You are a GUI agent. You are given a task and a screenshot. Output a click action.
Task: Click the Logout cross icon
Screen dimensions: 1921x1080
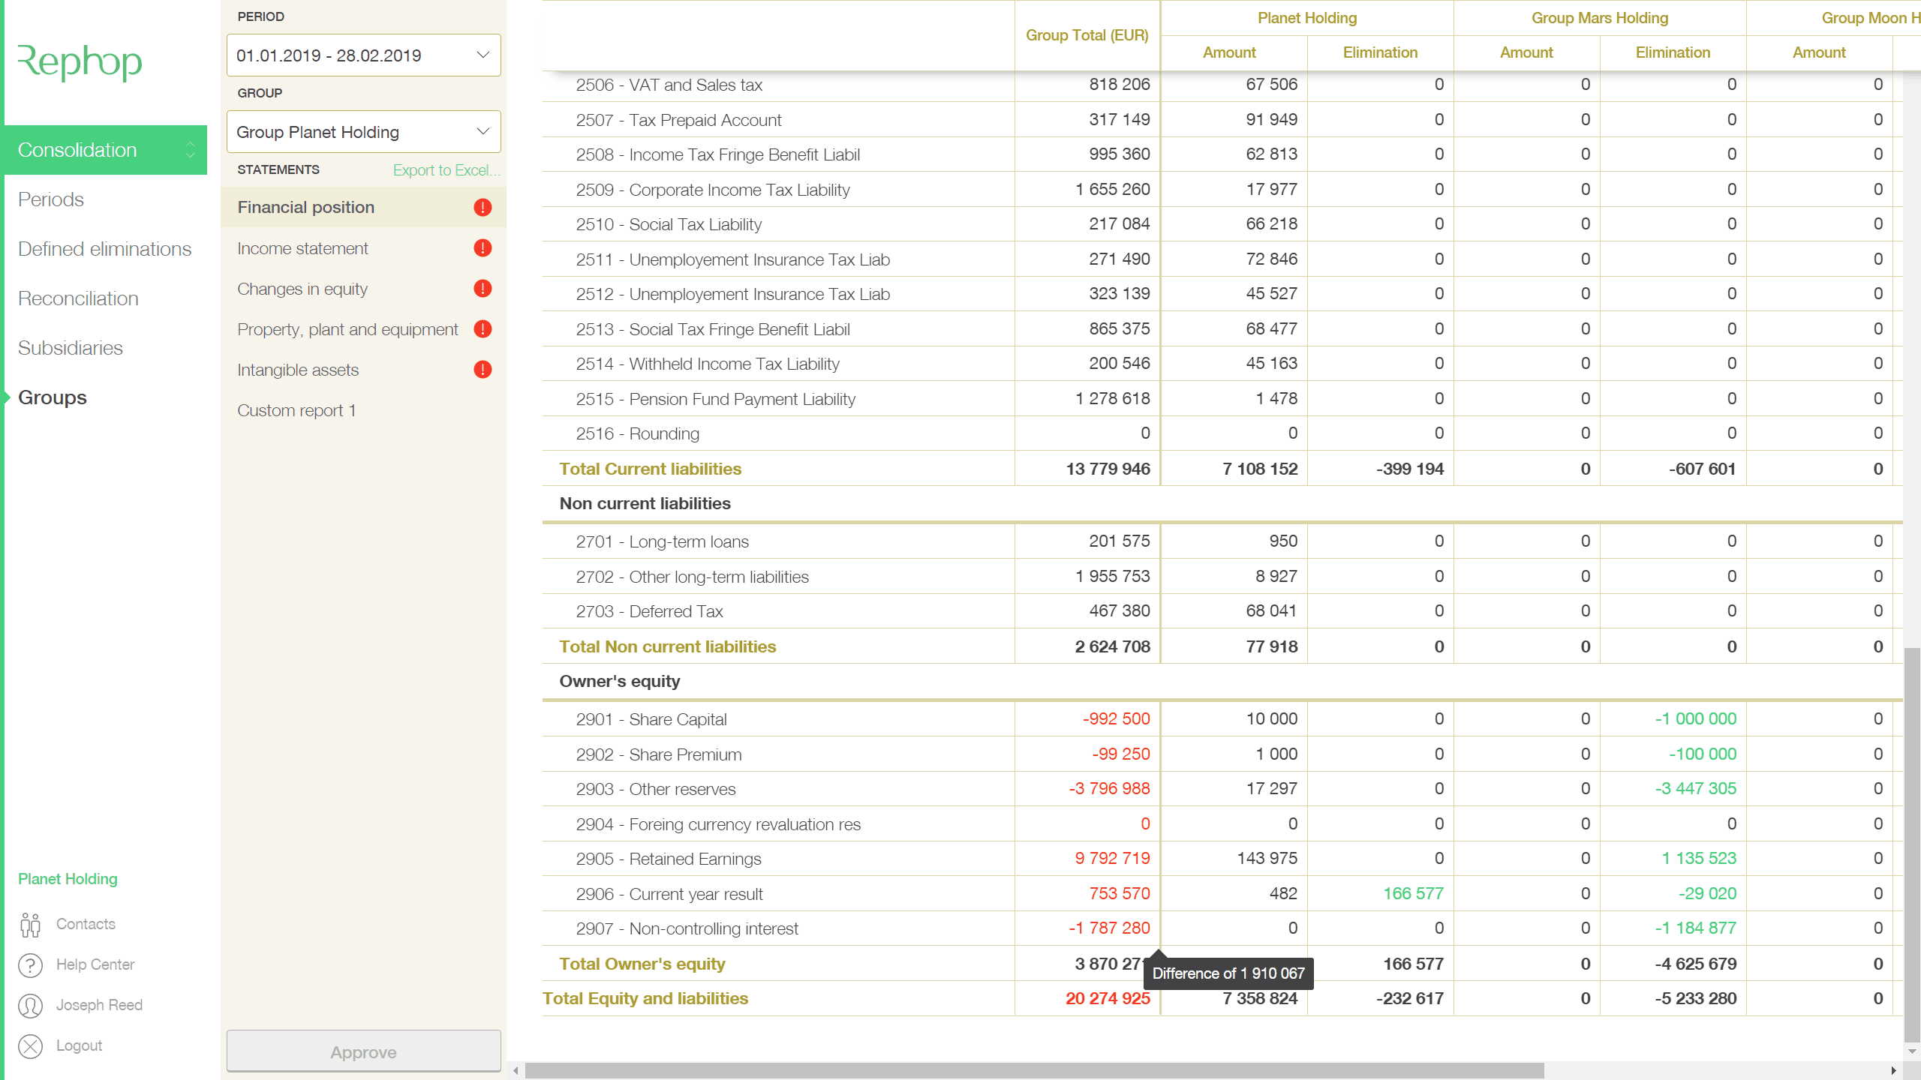30,1046
